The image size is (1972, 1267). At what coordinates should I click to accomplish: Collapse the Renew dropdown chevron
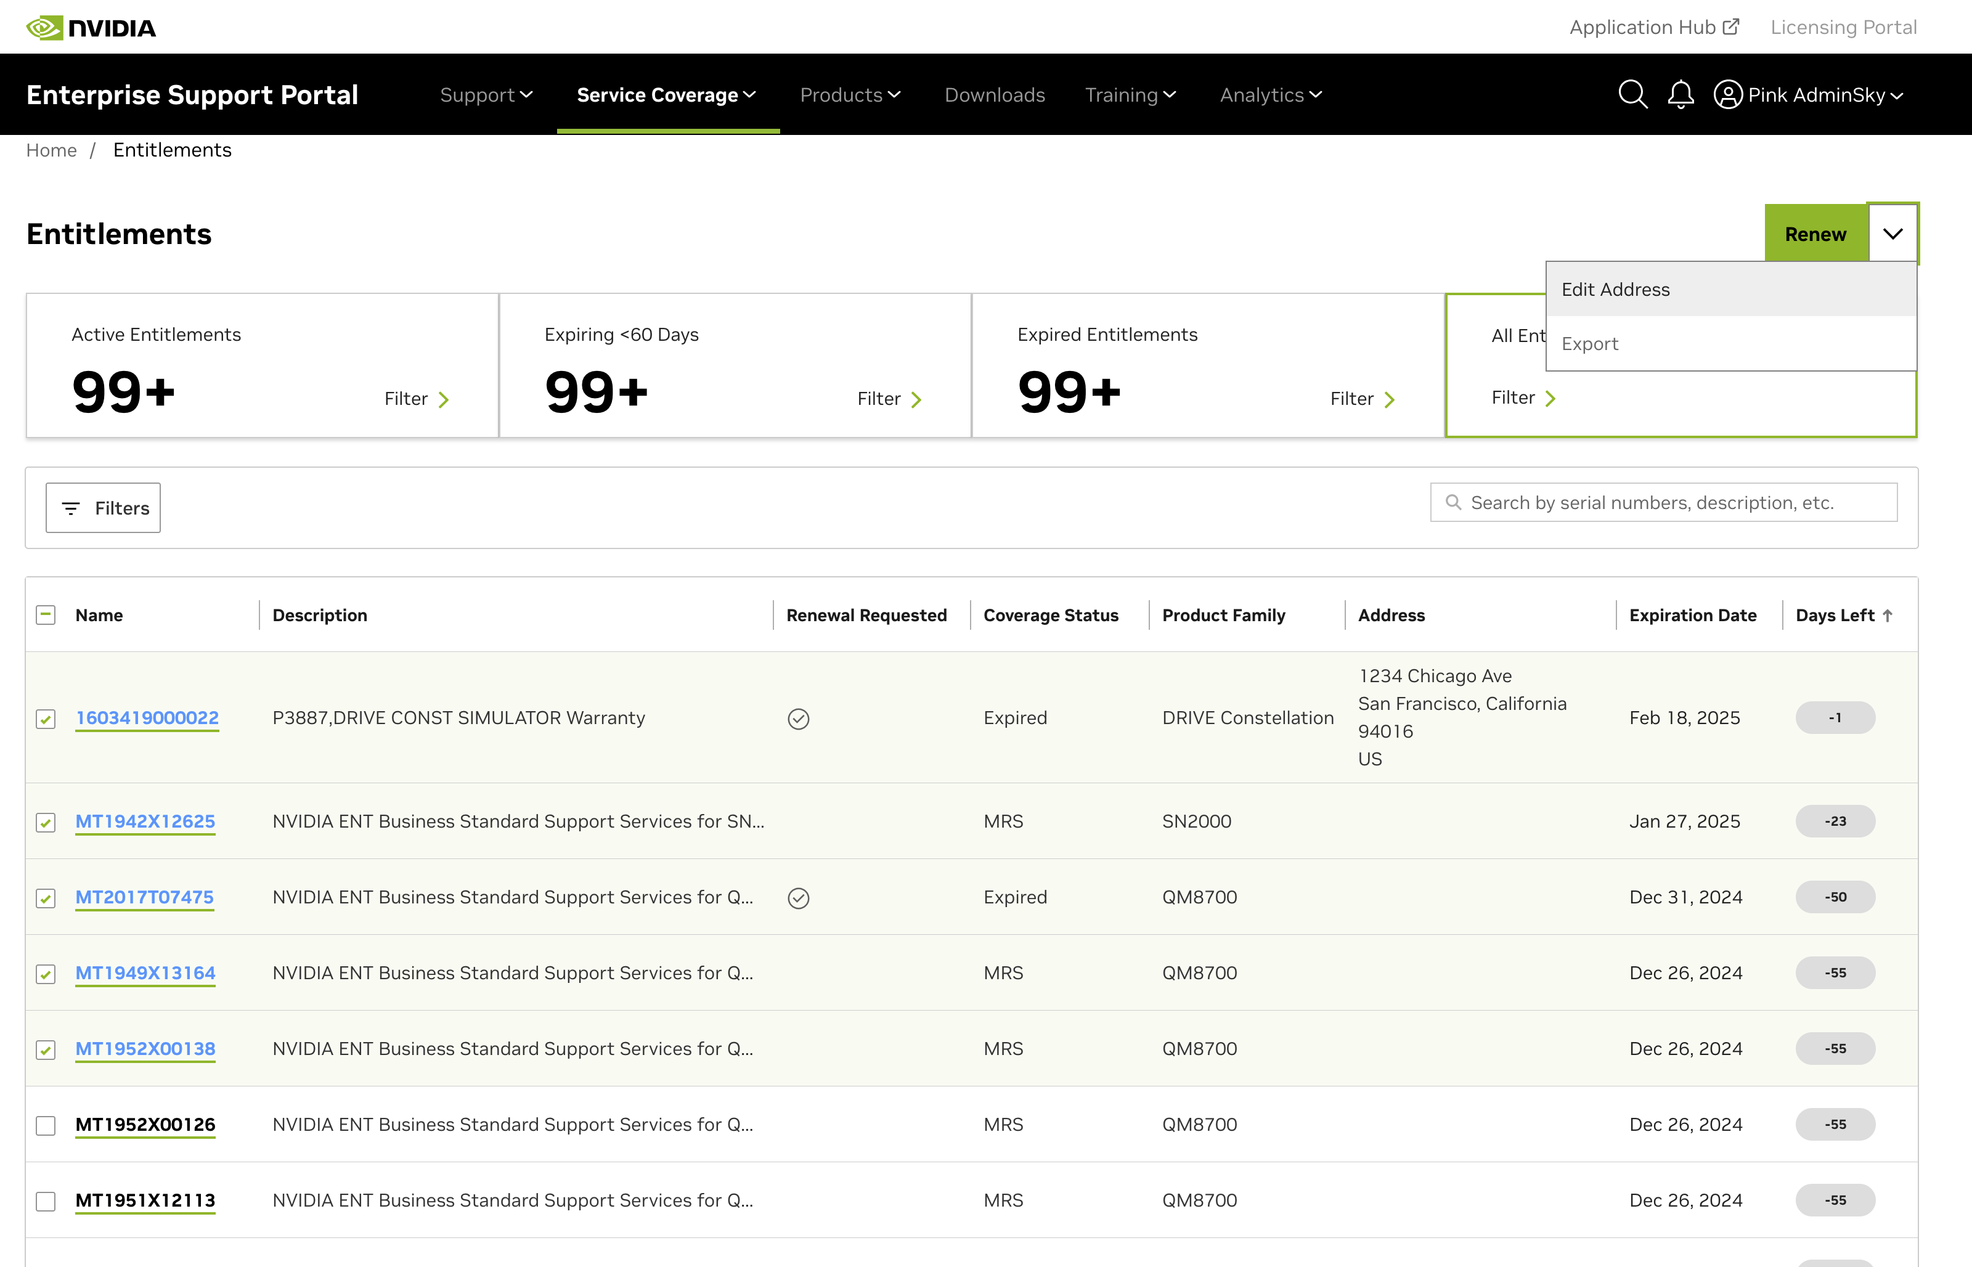(1893, 234)
